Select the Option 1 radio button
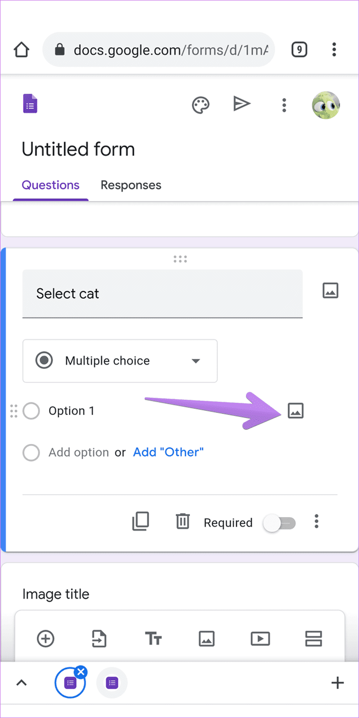The height and width of the screenshot is (718, 359). pos(31,411)
